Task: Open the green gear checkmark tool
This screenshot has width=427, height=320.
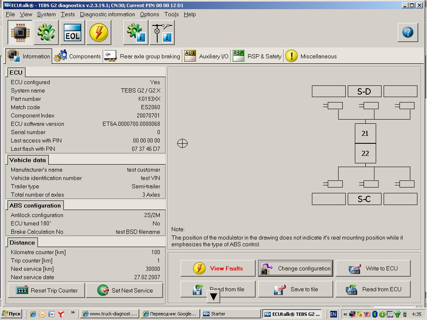Action: pyautogui.click(x=46, y=32)
